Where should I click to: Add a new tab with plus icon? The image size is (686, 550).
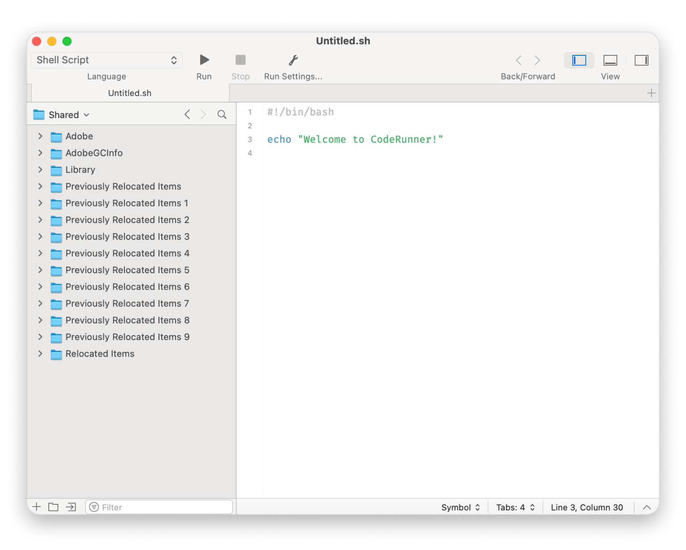[651, 93]
